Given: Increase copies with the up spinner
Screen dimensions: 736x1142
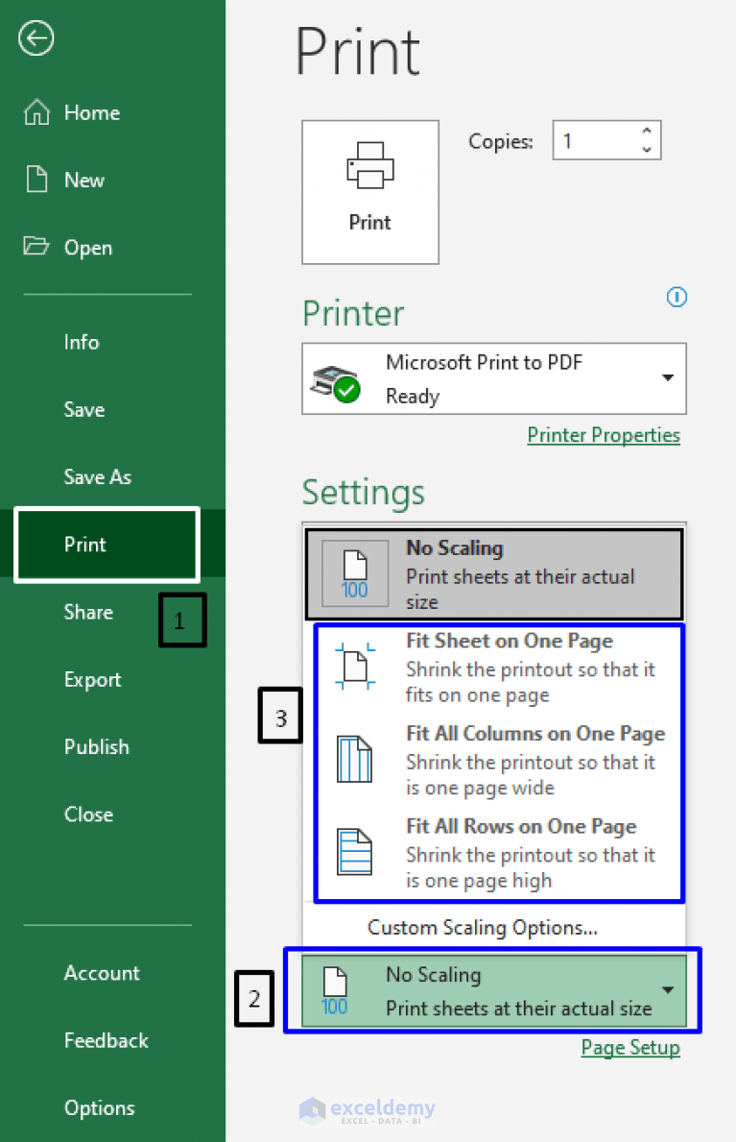Looking at the screenshot, I should (x=647, y=131).
